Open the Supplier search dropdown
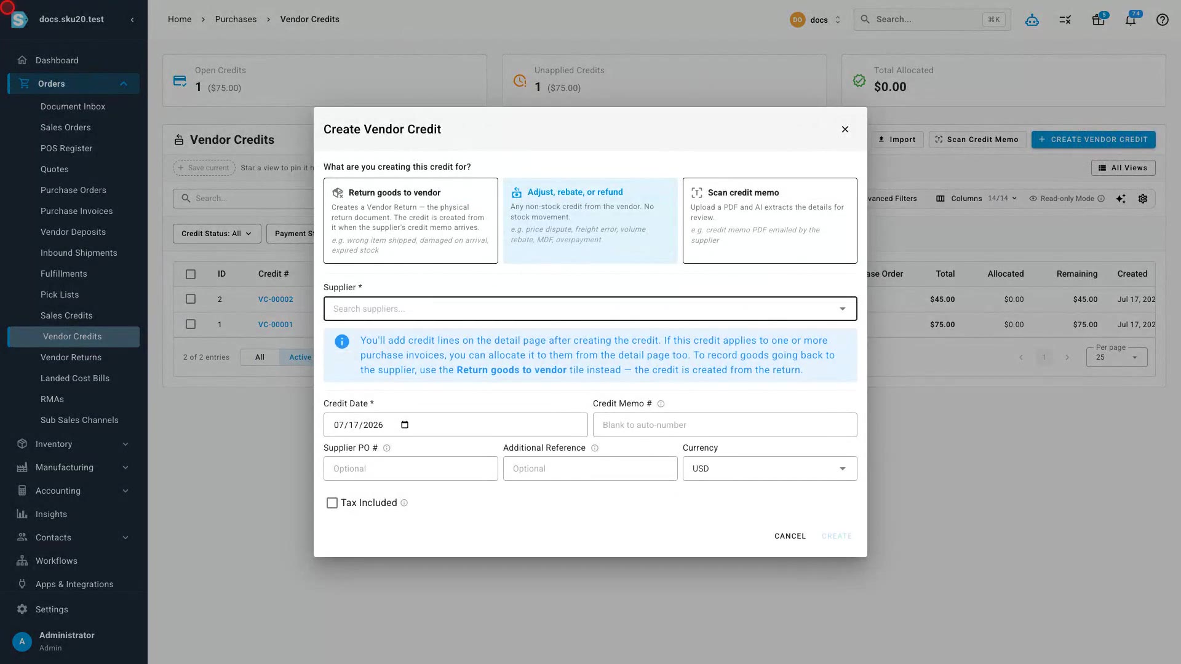This screenshot has width=1181, height=664. point(590,309)
